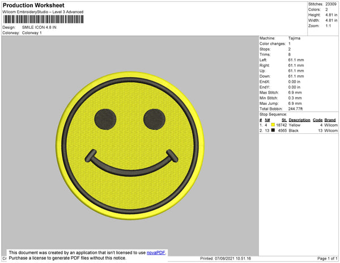Click the Code column header

pyautogui.click(x=318, y=120)
